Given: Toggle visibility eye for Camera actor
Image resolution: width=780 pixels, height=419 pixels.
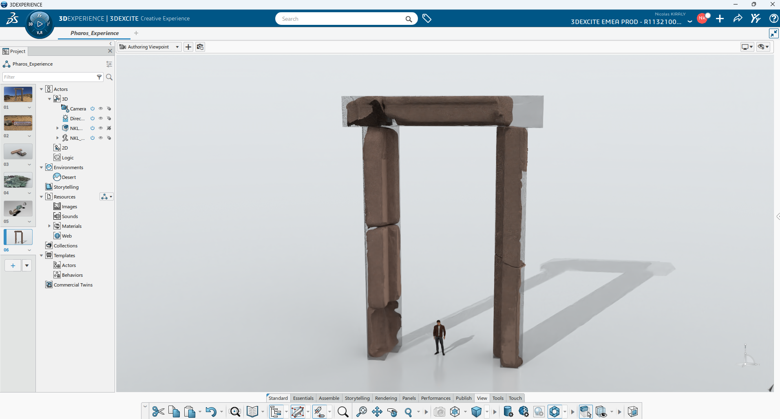Looking at the screenshot, I should point(101,109).
